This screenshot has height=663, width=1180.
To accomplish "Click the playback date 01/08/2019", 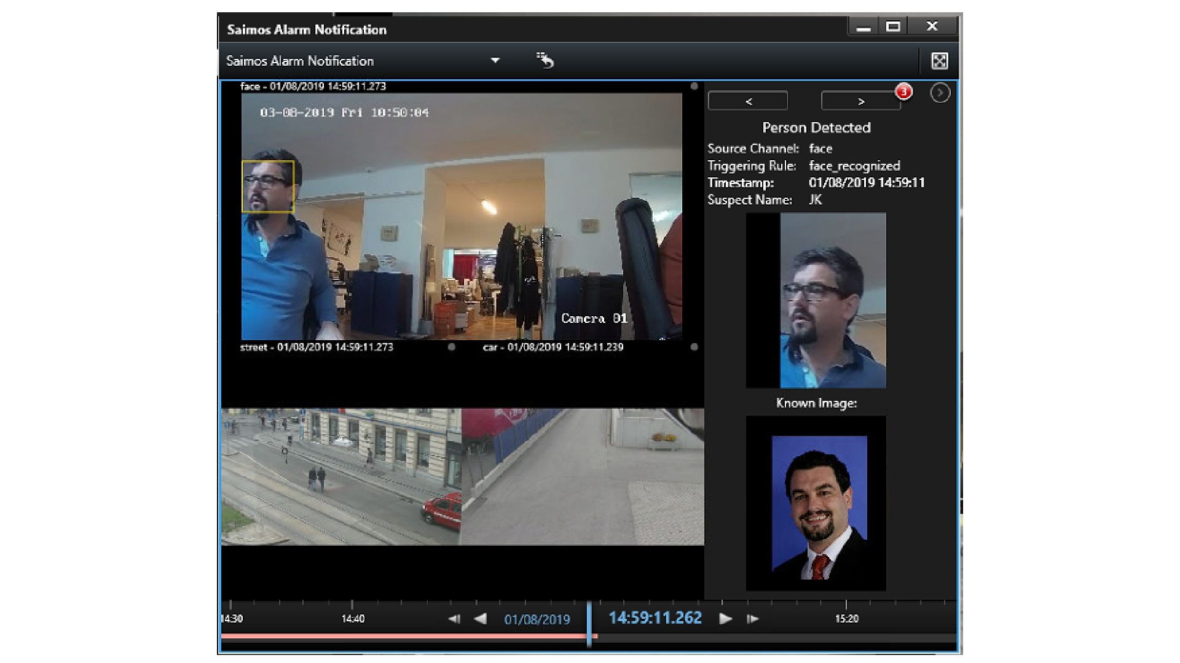I will pos(537,619).
